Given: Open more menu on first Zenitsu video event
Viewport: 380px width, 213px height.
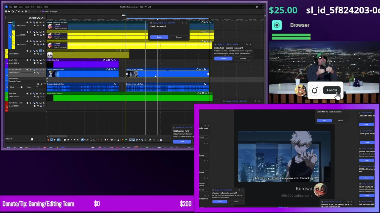Looking at the screenshot, I should click(x=117, y=70).
